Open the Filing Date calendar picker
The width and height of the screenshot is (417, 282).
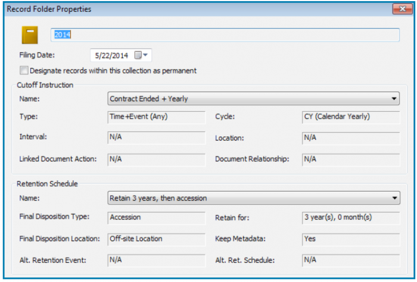(x=142, y=55)
